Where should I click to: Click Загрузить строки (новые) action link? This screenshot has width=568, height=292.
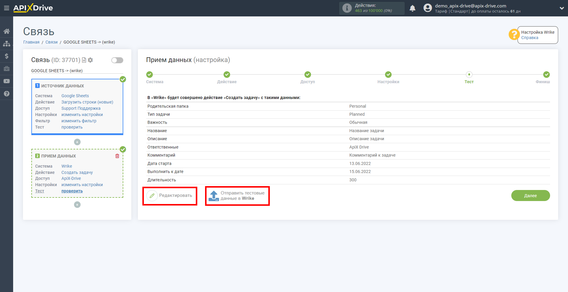(x=87, y=102)
